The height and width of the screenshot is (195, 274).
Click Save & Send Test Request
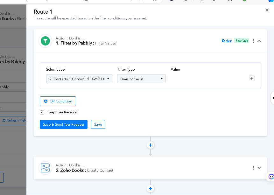(64, 124)
